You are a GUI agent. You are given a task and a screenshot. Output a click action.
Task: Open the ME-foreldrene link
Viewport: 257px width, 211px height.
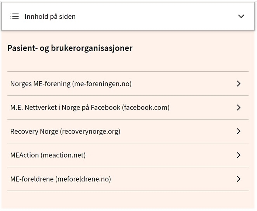click(32, 179)
